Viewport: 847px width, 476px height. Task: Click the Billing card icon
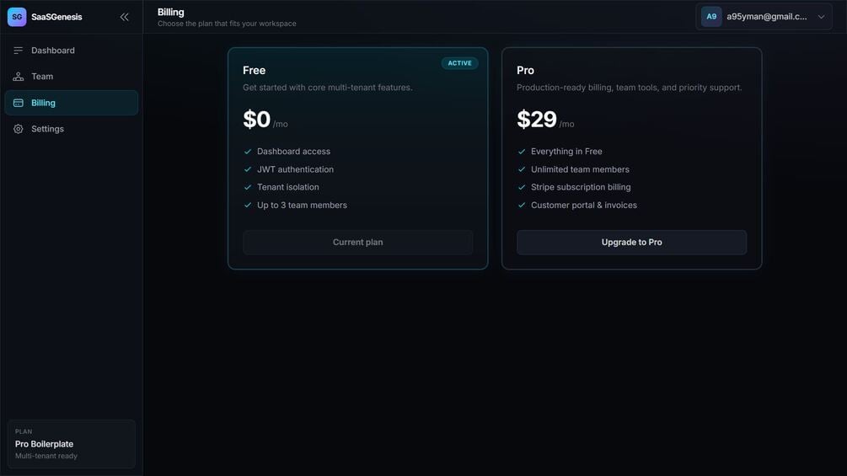coord(19,103)
